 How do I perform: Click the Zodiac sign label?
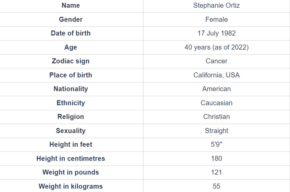71,61
